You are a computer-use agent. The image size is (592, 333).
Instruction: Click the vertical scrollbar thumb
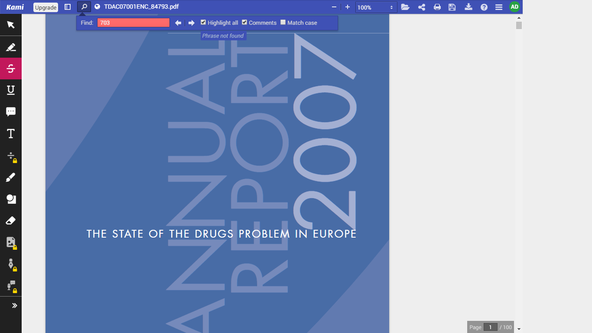pos(519,25)
